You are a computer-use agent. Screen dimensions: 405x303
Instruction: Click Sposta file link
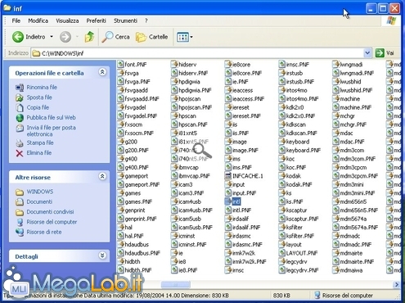39,97
